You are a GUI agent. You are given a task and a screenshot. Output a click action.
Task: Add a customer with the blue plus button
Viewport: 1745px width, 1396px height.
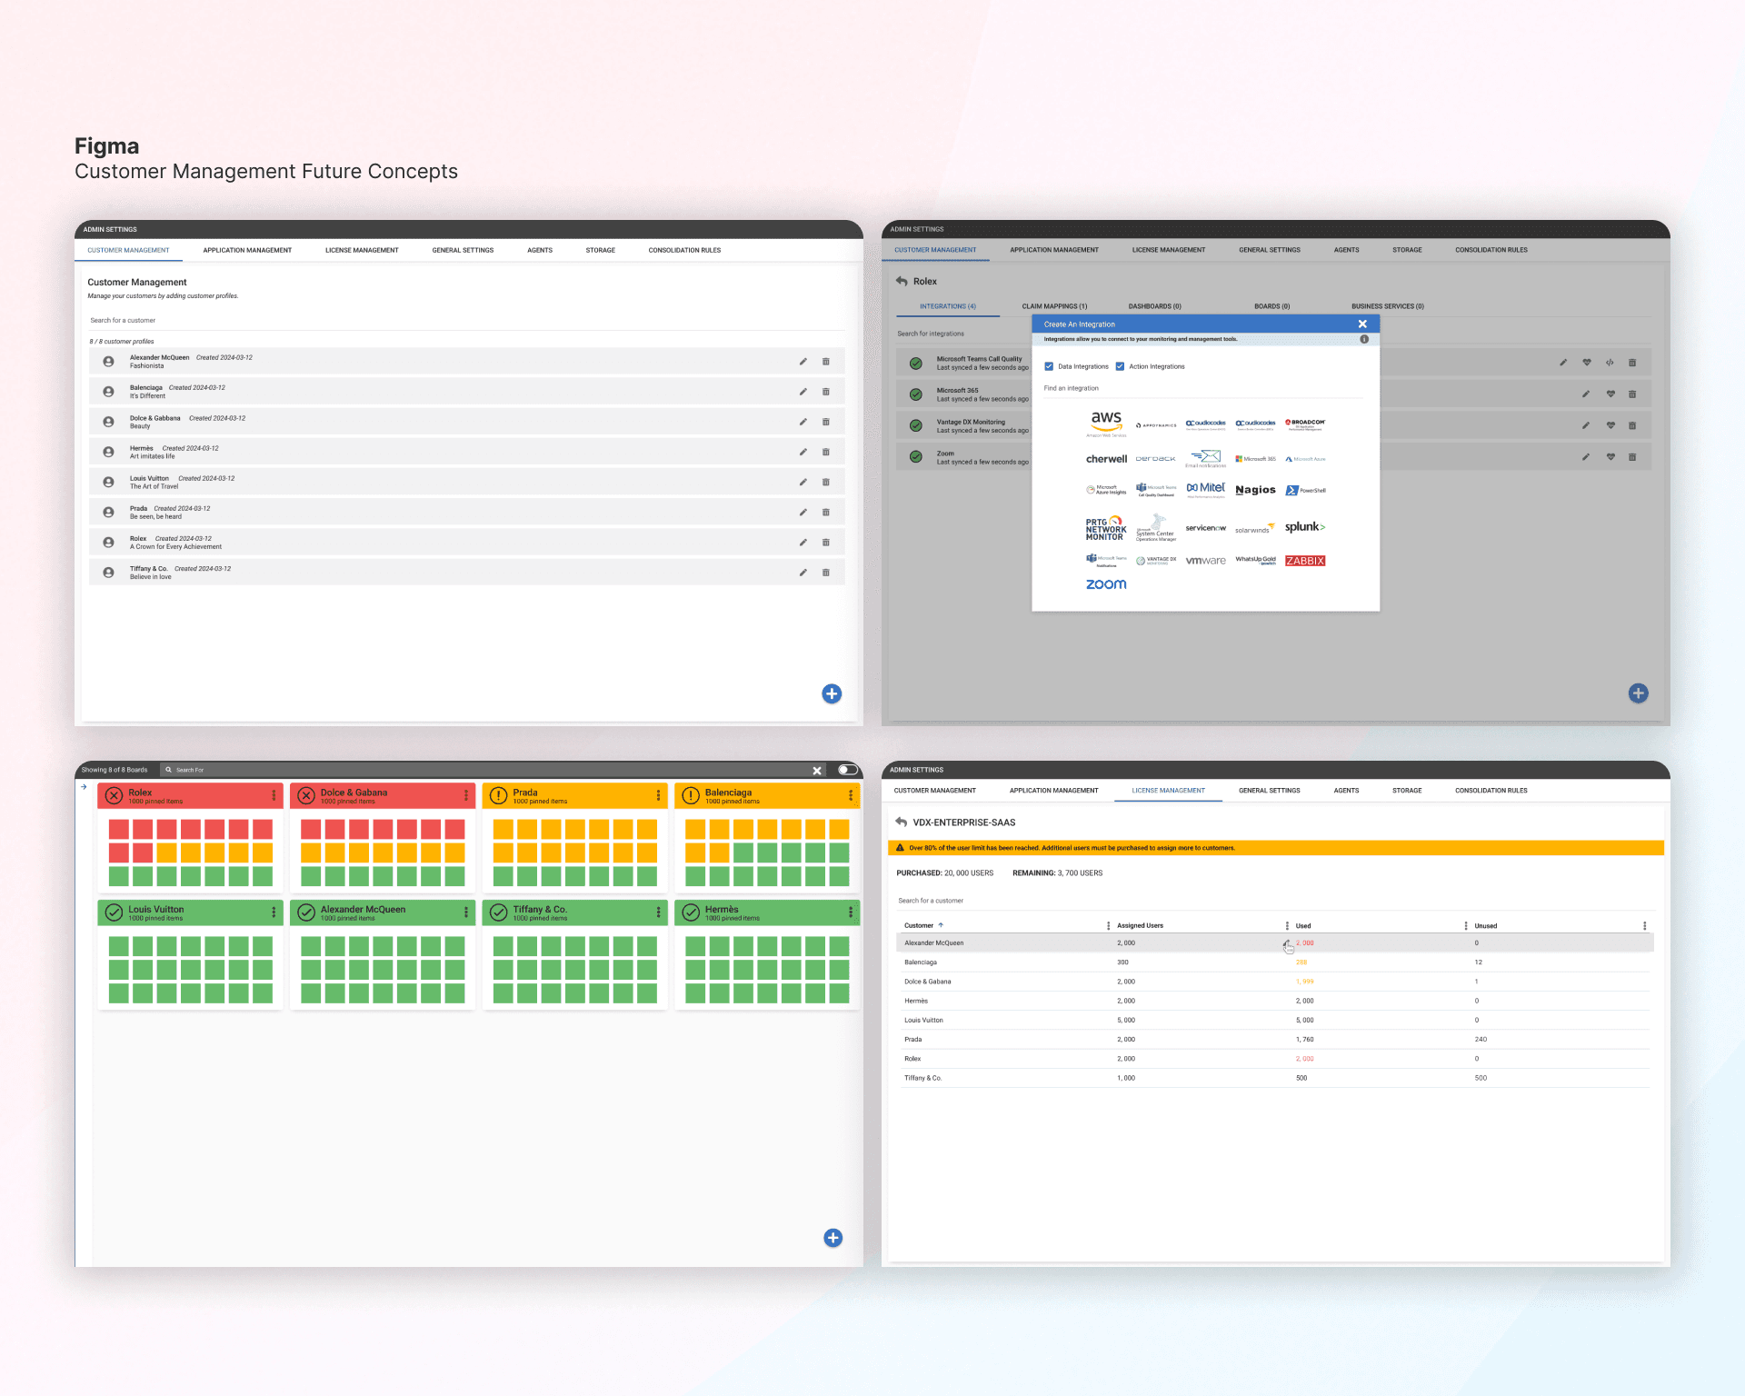[832, 694]
